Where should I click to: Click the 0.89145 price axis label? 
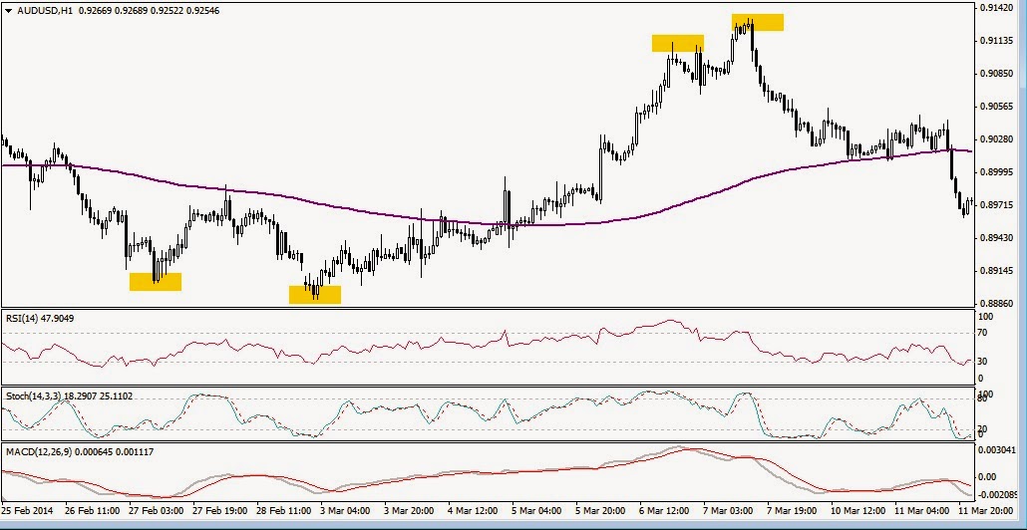pos(998,271)
